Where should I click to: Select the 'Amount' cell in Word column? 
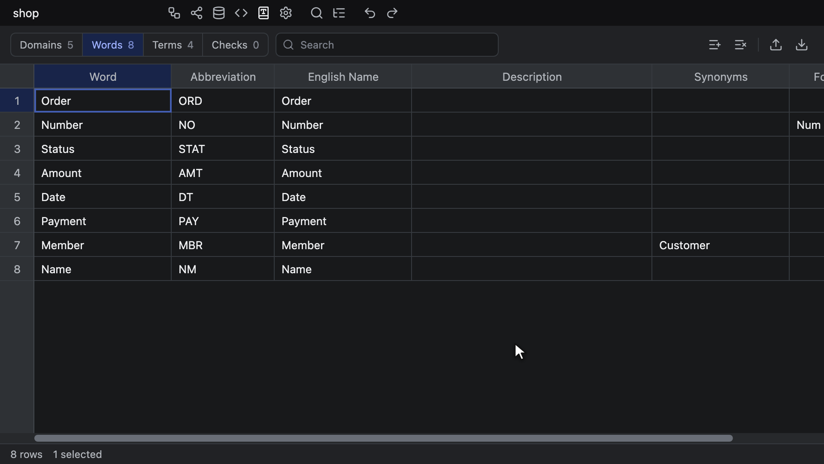[x=103, y=173]
